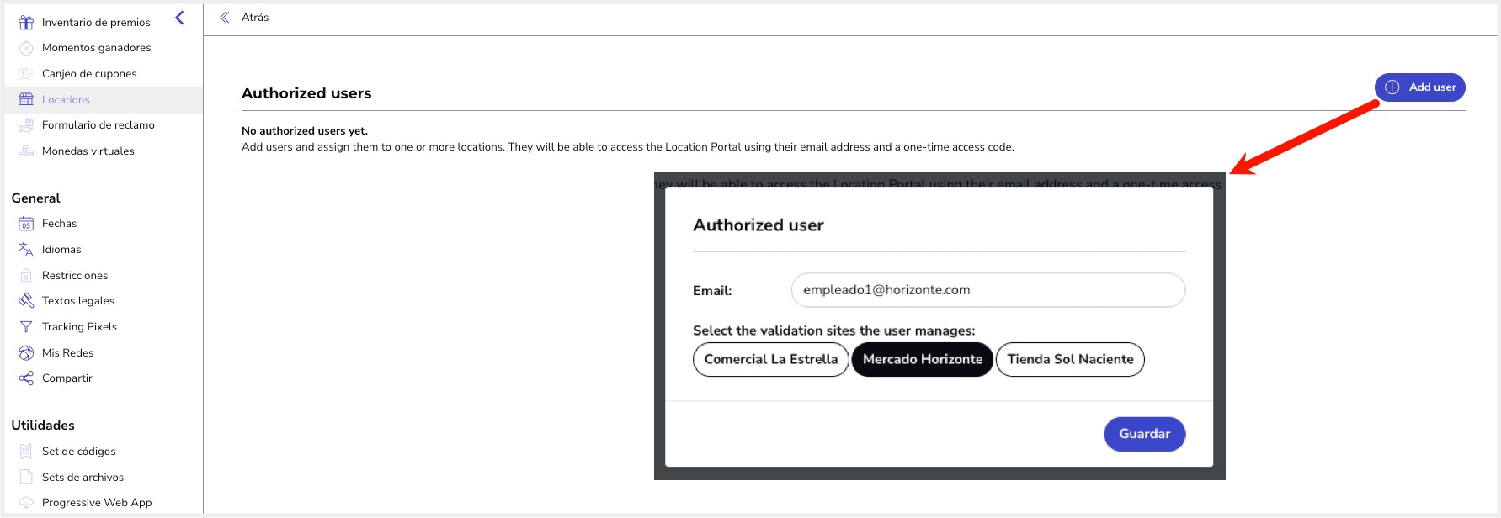The image size is (1501, 518).
Task: Open the Compartir section
Action: (67, 378)
